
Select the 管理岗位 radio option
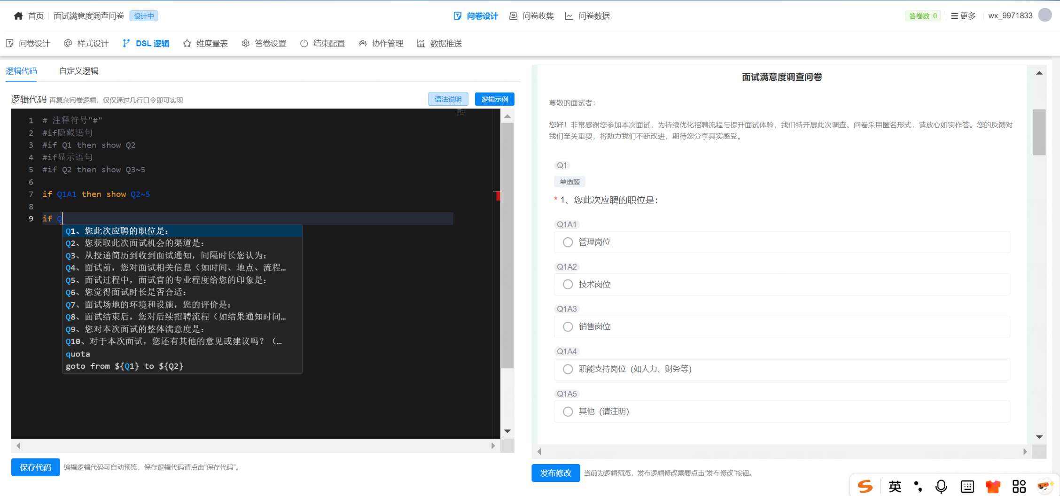(568, 242)
